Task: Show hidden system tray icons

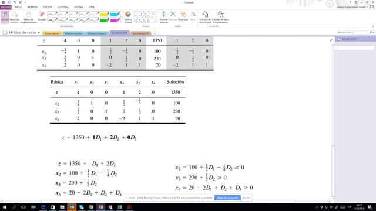Action: pyautogui.click(x=317, y=207)
